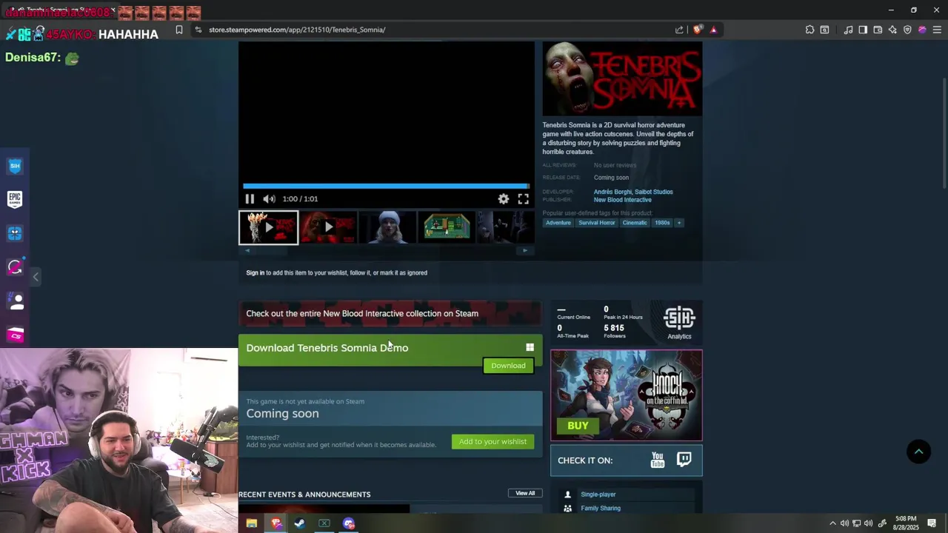Expand more tags with plus button
Screen dimensions: 948x533
pos(678,223)
